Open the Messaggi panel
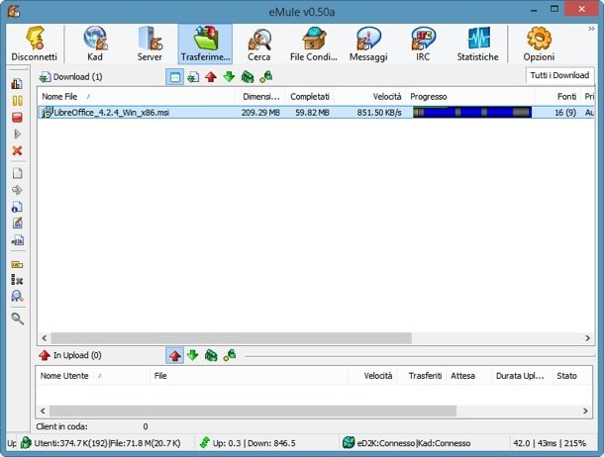The height and width of the screenshot is (457, 604). (x=368, y=44)
